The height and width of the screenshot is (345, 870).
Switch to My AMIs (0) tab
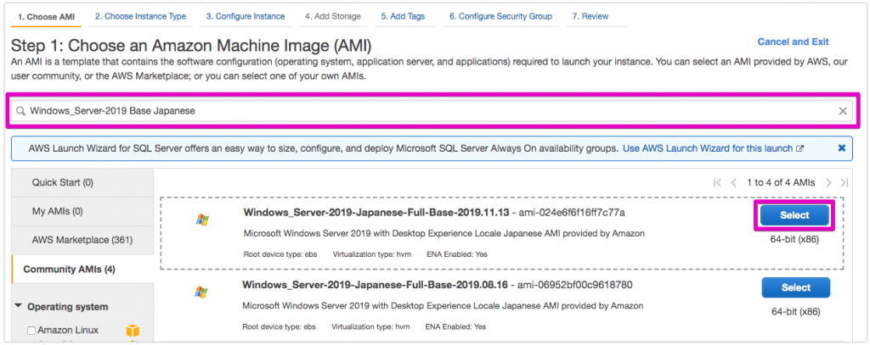click(x=59, y=211)
